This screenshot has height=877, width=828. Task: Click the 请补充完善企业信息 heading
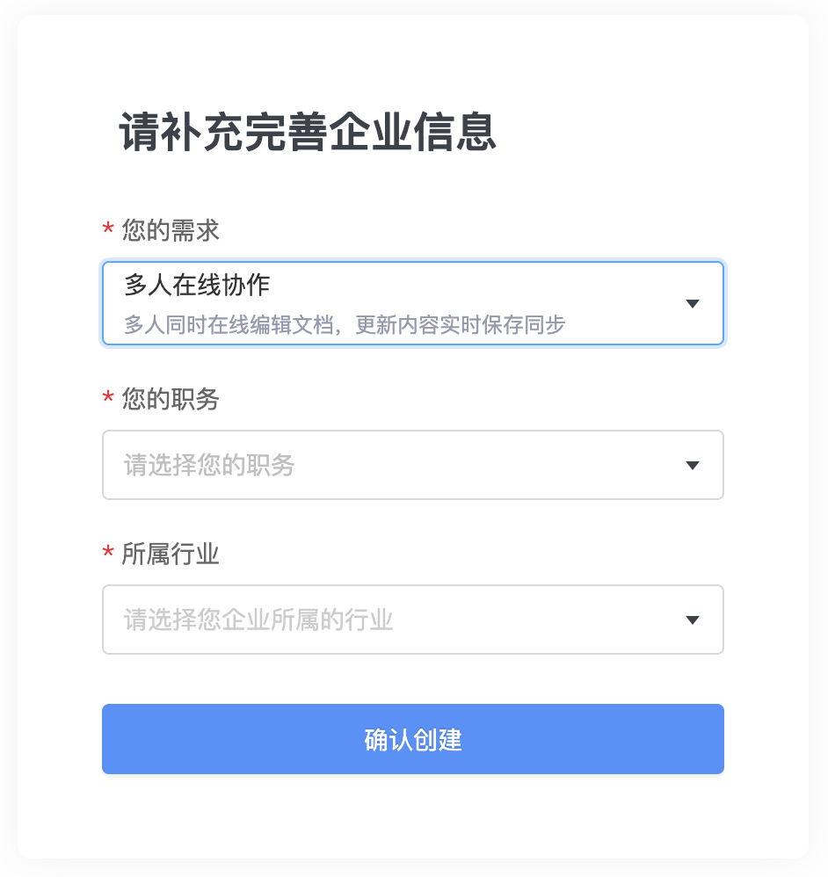click(x=308, y=132)
